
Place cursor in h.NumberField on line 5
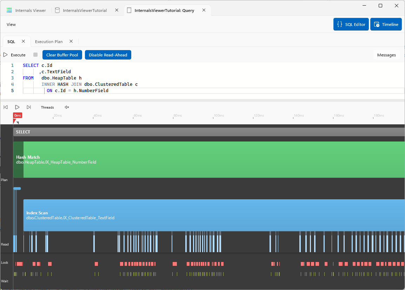91,91
